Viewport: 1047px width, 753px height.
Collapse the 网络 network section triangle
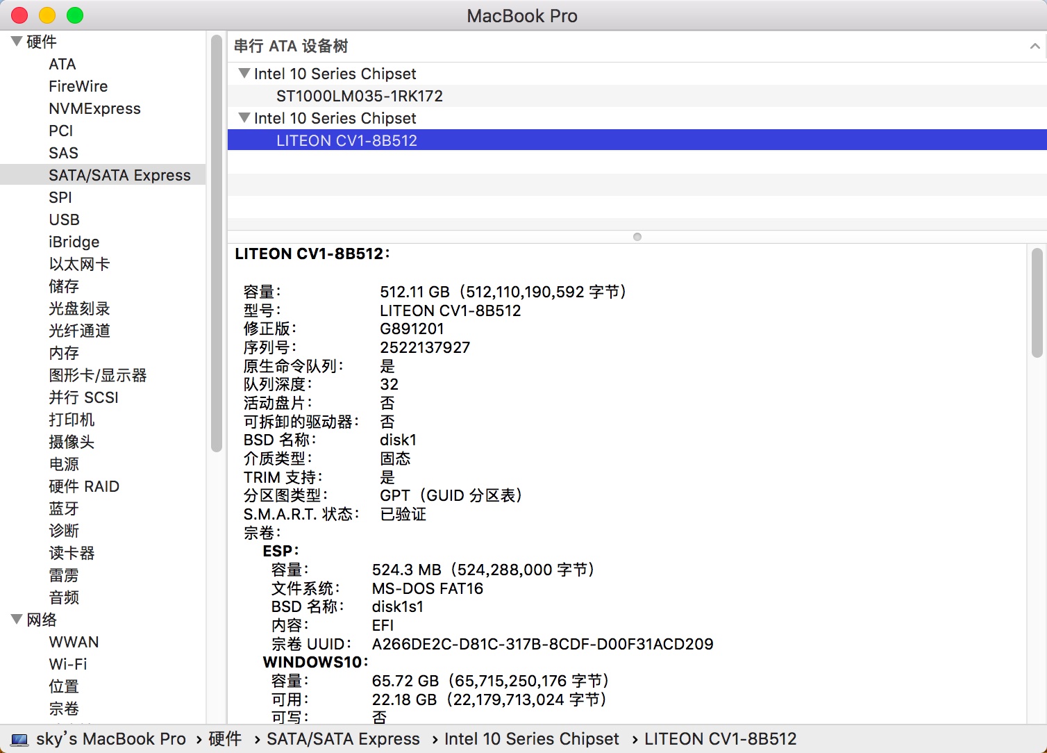pos(17,620)
